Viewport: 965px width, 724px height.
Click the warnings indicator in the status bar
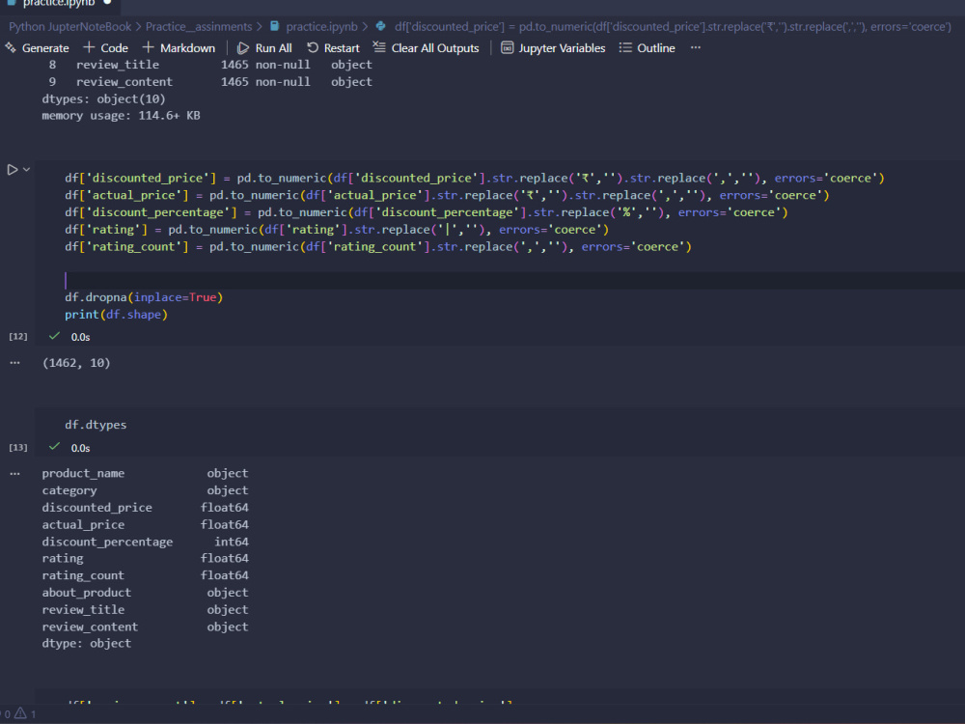(25, 713)
